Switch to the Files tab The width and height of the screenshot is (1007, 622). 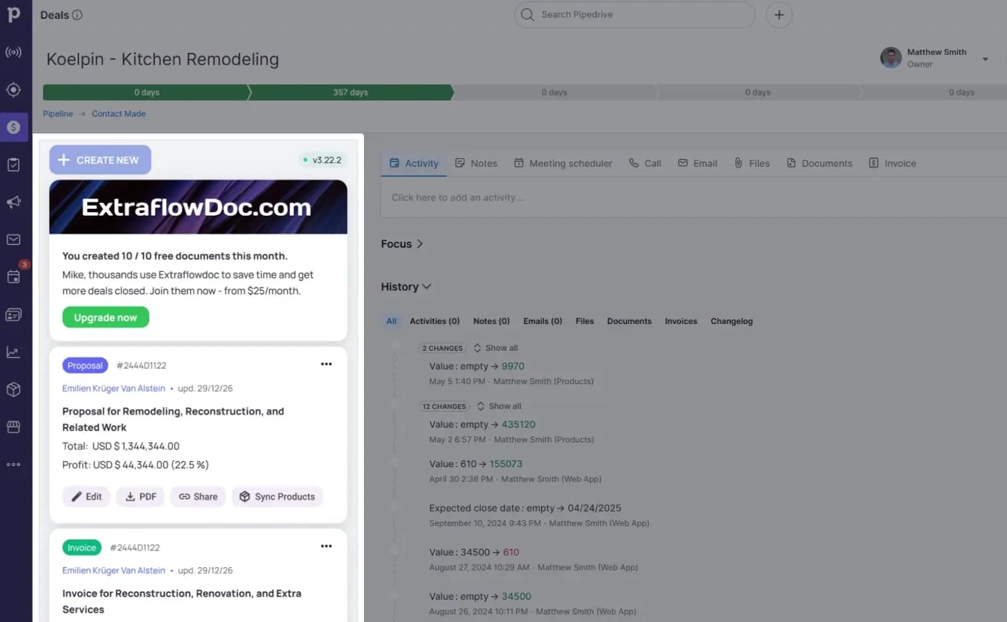(751, 163)
